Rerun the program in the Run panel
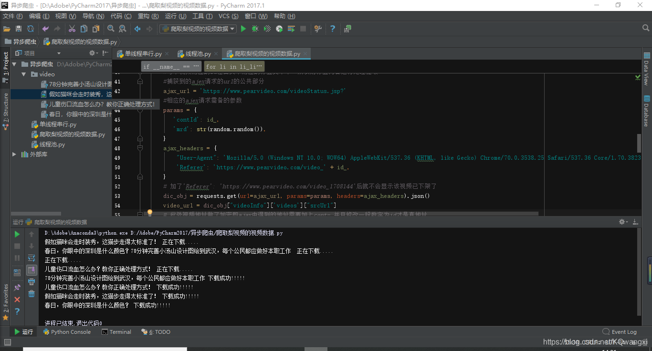 point(17,234)
